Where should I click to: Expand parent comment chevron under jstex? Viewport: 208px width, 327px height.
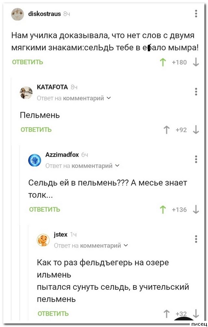click(126, 246)
